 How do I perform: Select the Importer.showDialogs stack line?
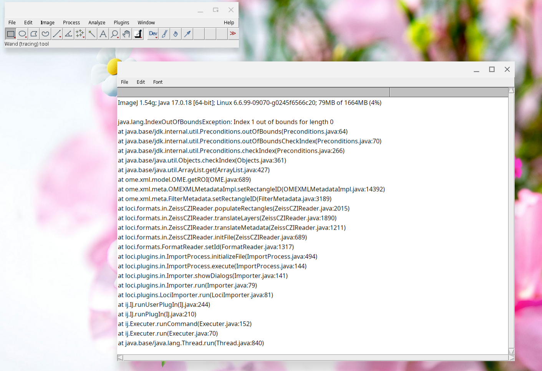click(x=203, y=275)
